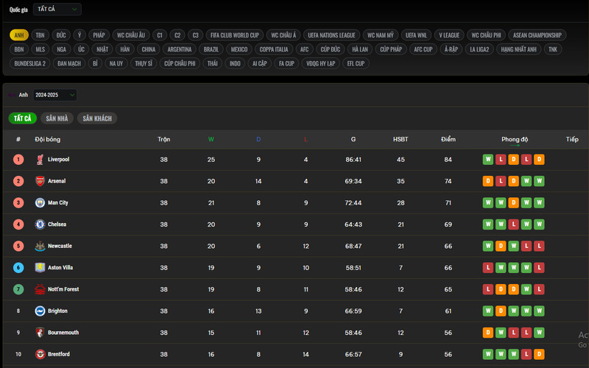This screenshot has height=368, width=589.
Task: Open the Brentford team link
Action: [x=59, y=354]
